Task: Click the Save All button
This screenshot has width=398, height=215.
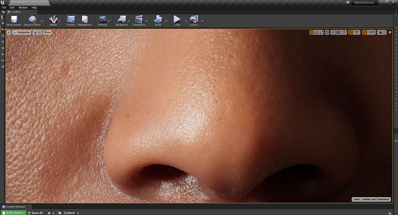Action: [x=35, y=213]
